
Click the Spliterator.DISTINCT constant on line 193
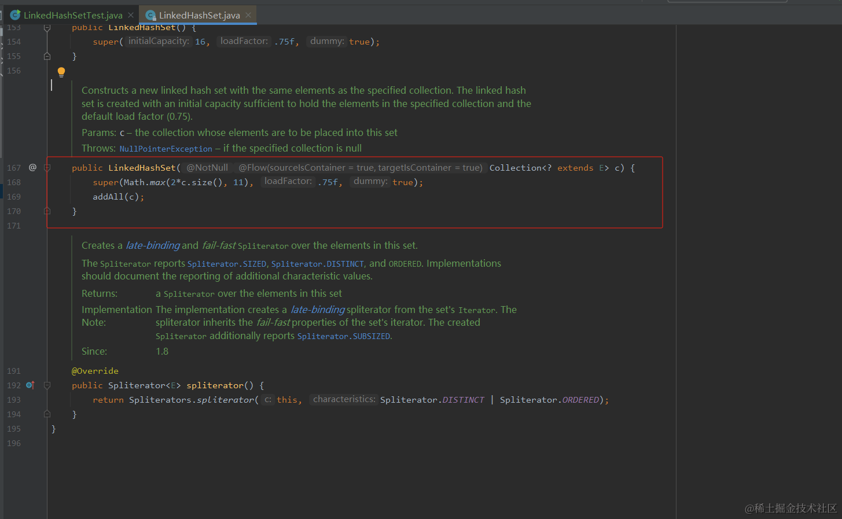432,400
